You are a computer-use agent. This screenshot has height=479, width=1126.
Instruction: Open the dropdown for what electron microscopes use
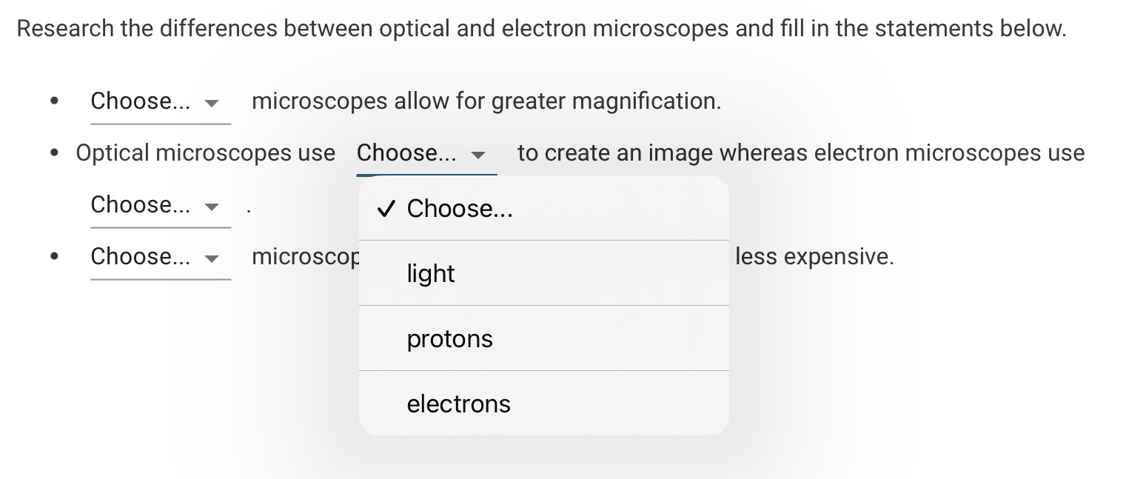coord(160,206)
